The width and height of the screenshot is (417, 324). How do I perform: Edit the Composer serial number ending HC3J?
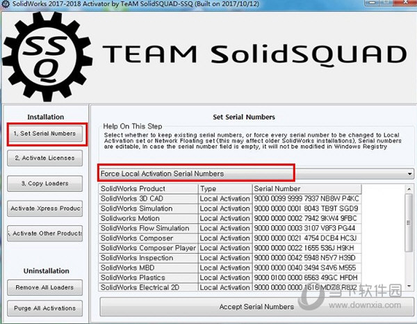point(306,238)
